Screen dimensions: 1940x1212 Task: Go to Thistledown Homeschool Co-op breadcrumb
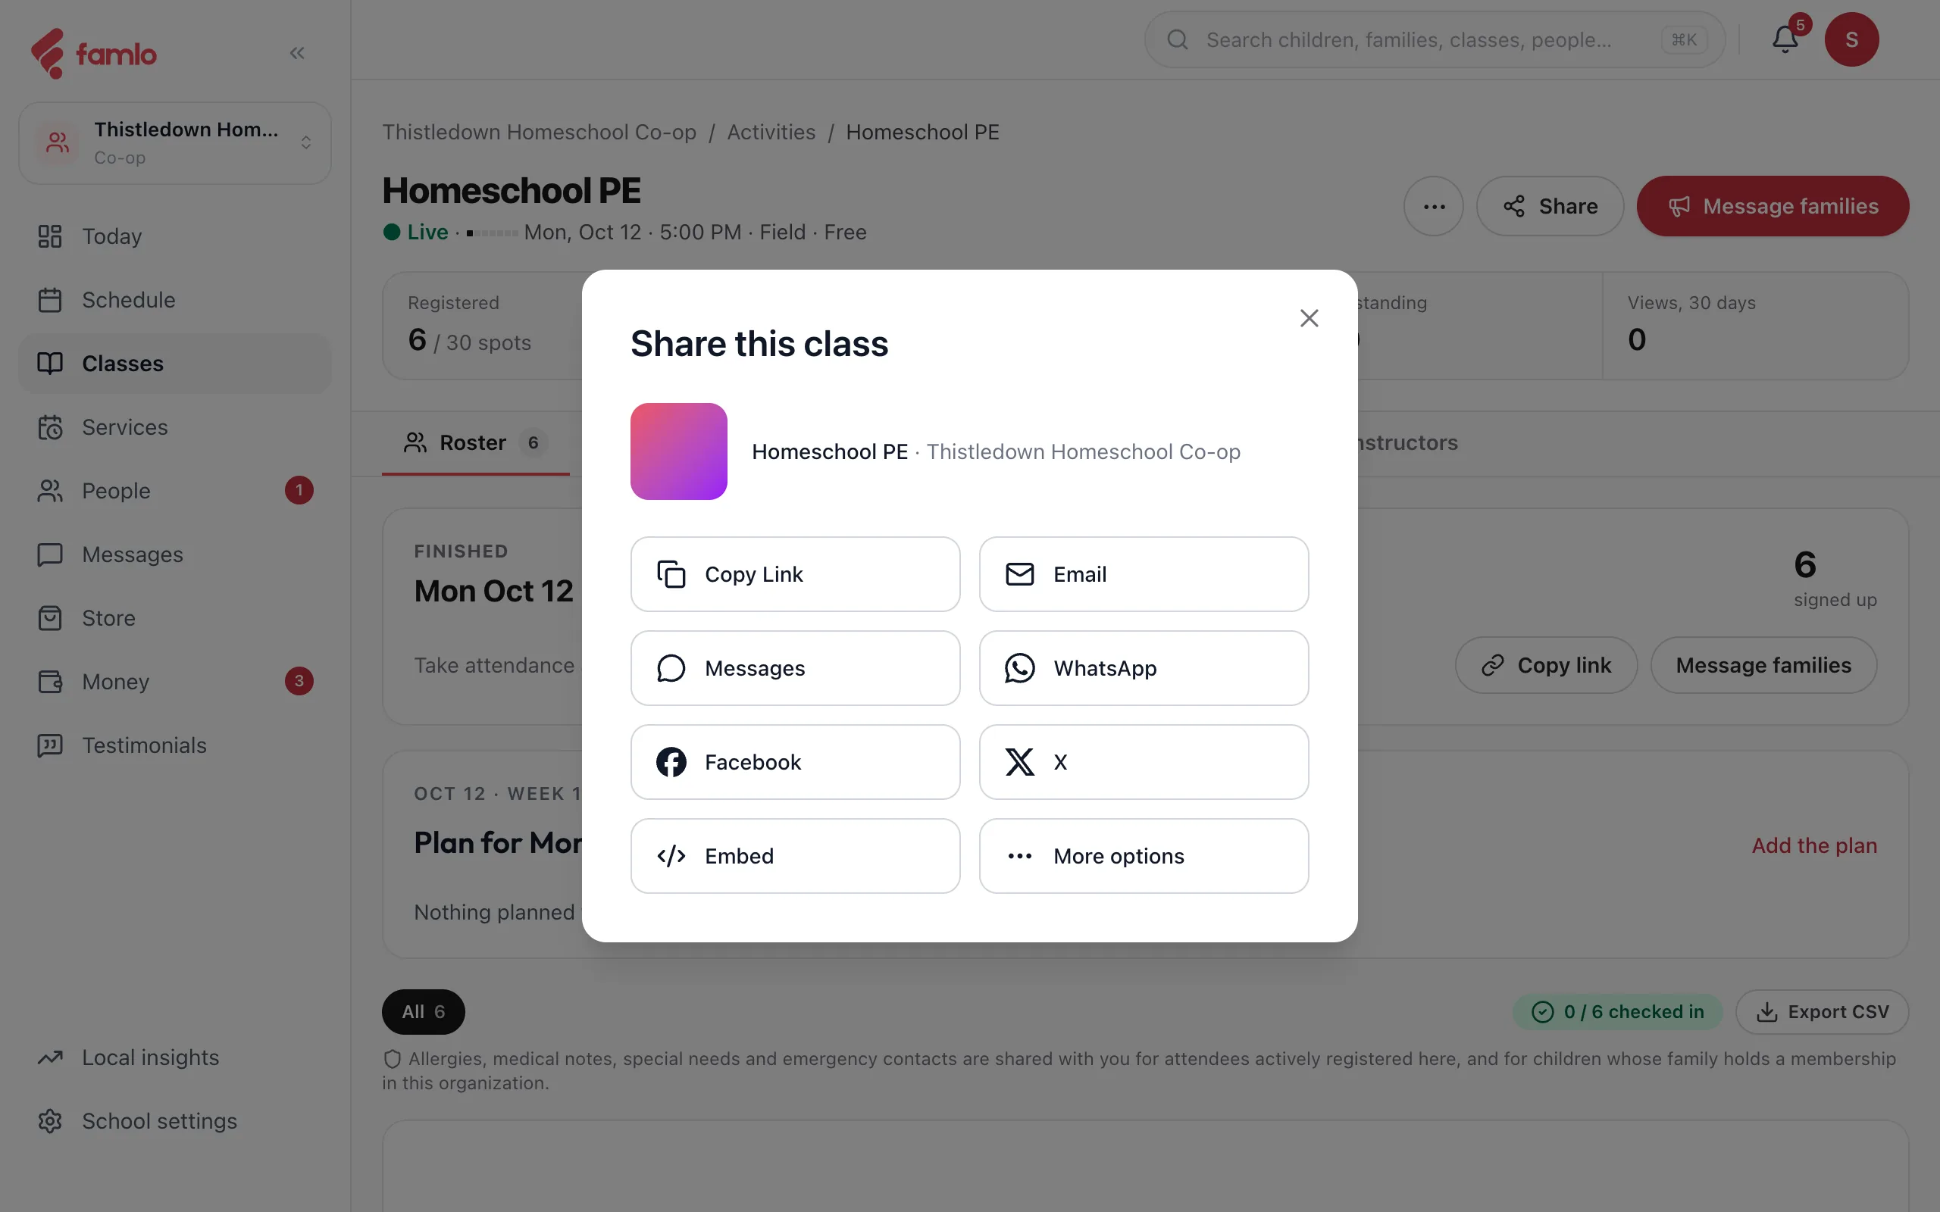(539, 133)
